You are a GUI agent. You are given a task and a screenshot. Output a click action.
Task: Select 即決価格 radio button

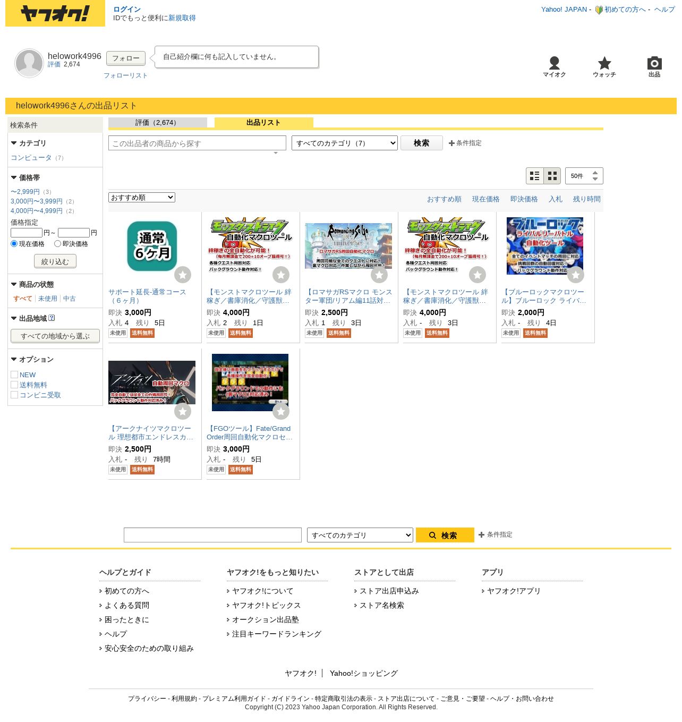click(x=57, y=244)
